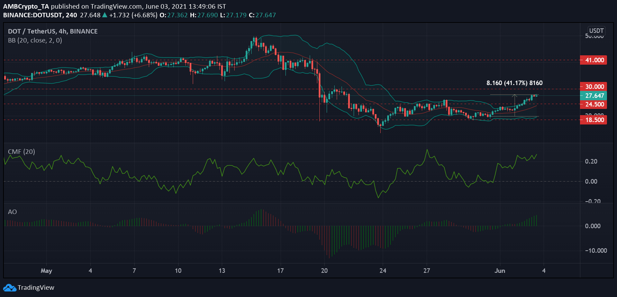Click the 24 date label on time axis

tap(383, 271)
